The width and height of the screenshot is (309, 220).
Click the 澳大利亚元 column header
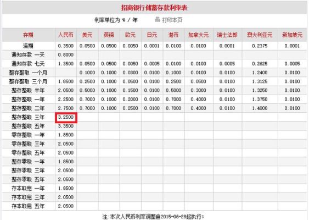point(260,35)
